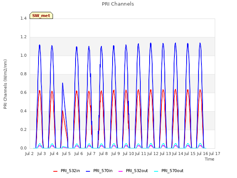
Task: Click the PRI_570in blue legend swatch
Action: pyautogui.click(x=88, y=171)
